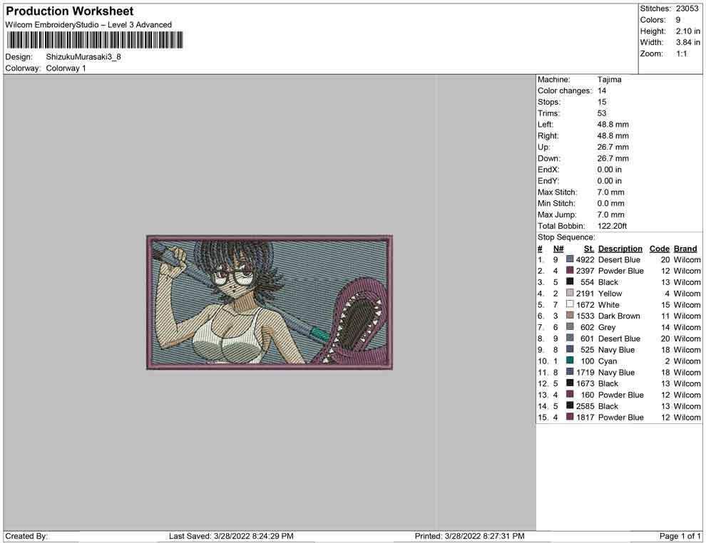Click the Zoom value 1:1
This screenshot has width=706, height=543.
[x=681, y=53]
